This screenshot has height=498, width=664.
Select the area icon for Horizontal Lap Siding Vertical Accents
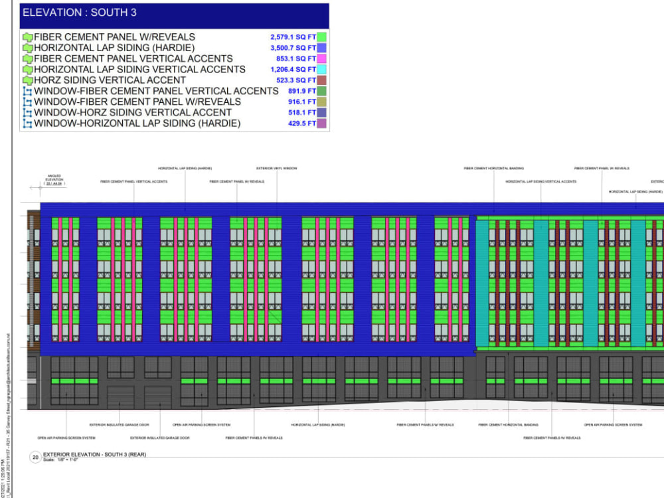point(27,70)
